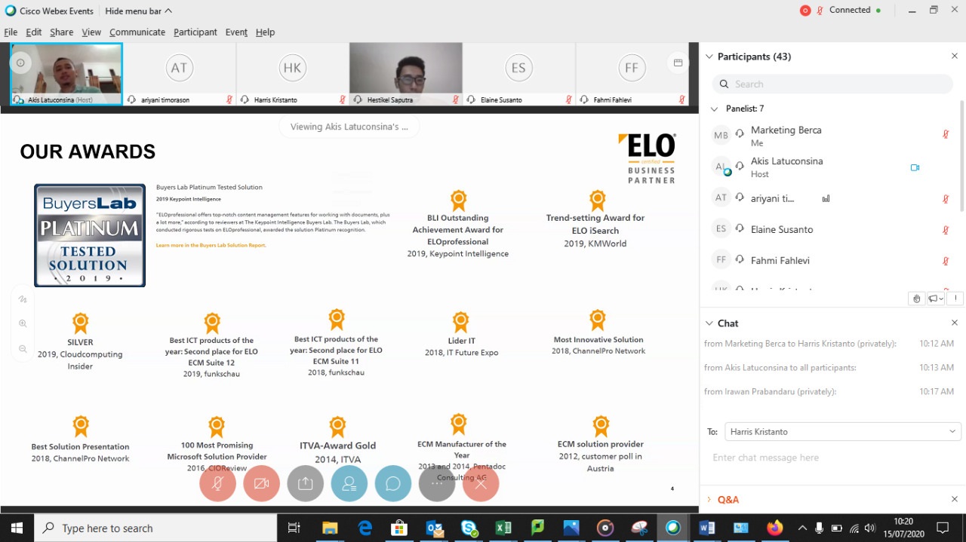Unmute microphone with the red mic button
Viewport: 966px width, 542px height.
tap(218, 483)
